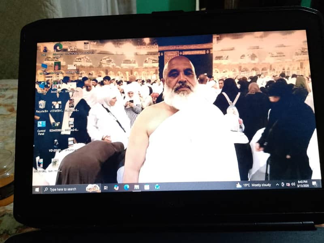
Task: Open the volume control in system tray
Action: point(293,184)
